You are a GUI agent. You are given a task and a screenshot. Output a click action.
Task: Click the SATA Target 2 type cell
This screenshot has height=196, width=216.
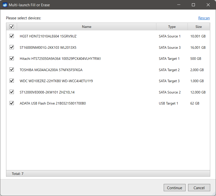point(169,70)
